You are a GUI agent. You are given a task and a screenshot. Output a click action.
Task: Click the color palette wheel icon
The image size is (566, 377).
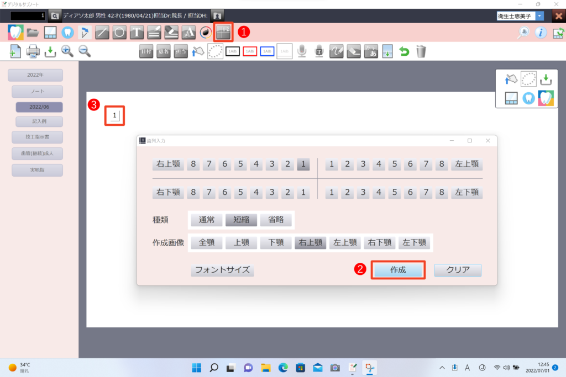pos(206,33)
